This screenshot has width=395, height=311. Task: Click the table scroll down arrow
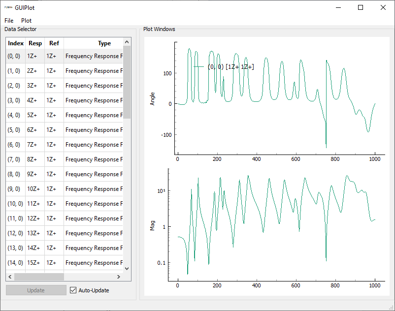(127, 268)
